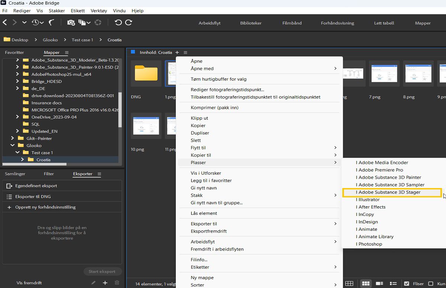Click Vis fremdrift text
The width and height of the screenshot is (446, 288).
point(29,283)
